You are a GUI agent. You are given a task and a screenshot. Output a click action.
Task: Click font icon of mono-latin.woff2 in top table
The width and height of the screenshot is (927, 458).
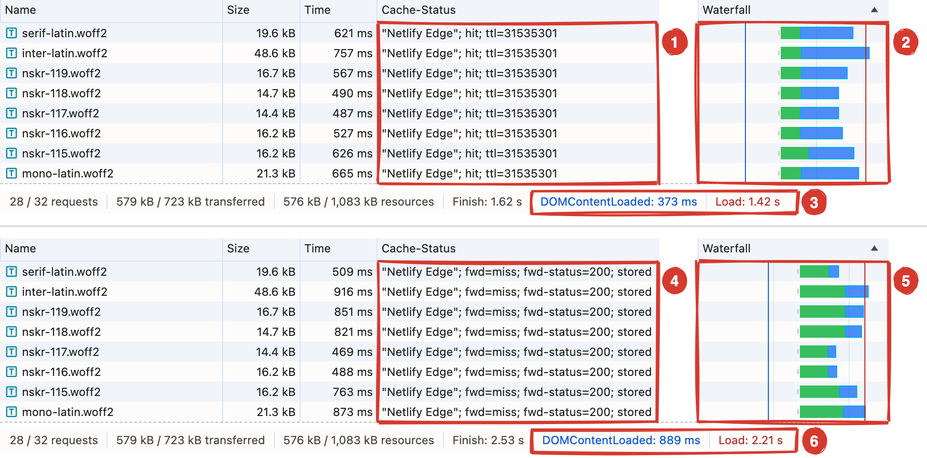(11, 173)
